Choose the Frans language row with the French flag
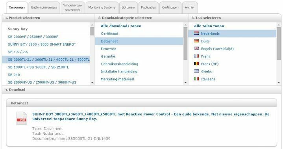Image resolution: width=283 pixels, height=149 pixels. pos(205,56)
